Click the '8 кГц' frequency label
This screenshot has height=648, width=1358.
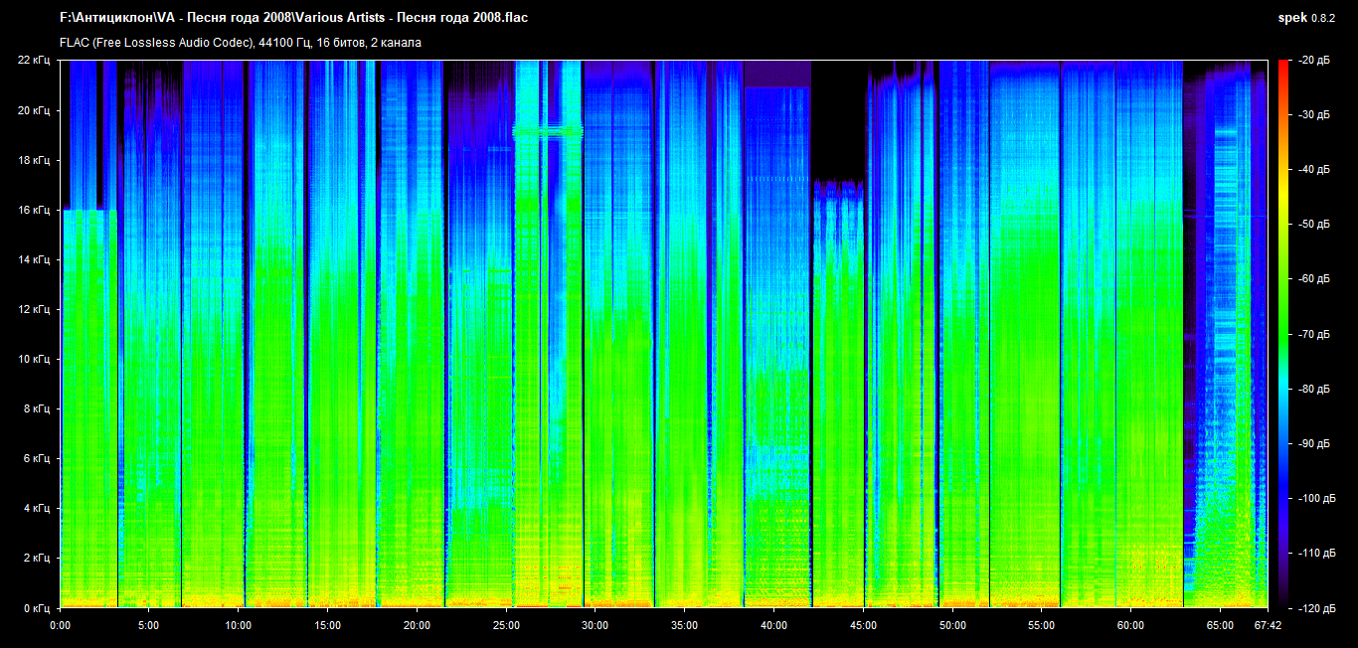37,408
